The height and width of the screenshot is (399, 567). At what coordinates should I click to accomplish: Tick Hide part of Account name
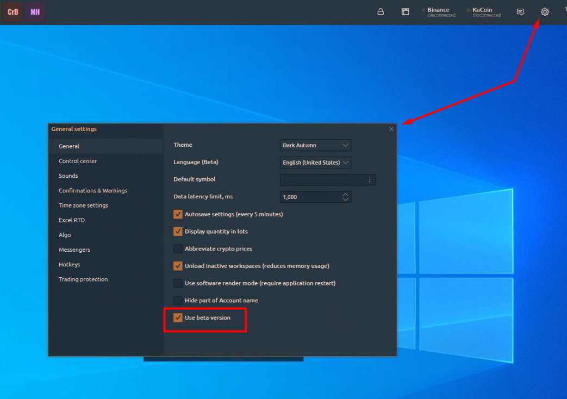point(178,301)
